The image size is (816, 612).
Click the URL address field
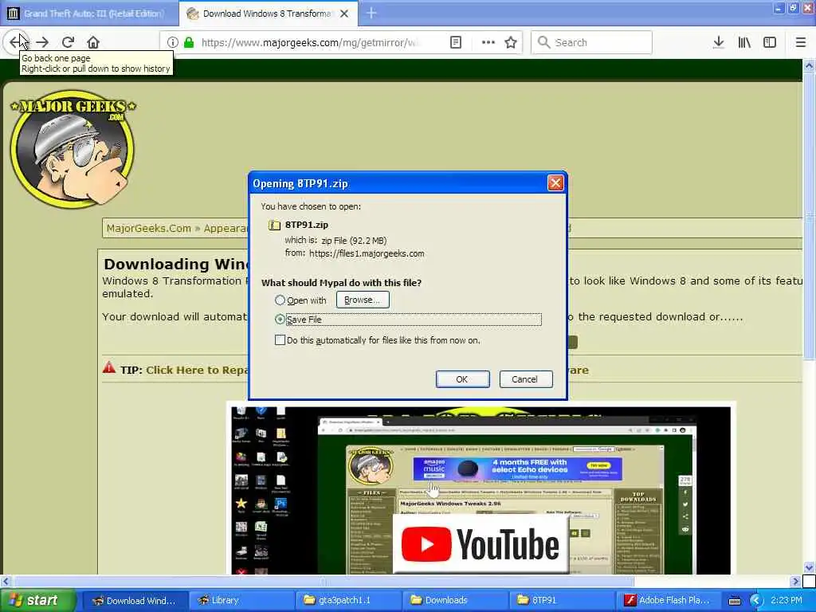pyautogui.click(x=310, y=42)
